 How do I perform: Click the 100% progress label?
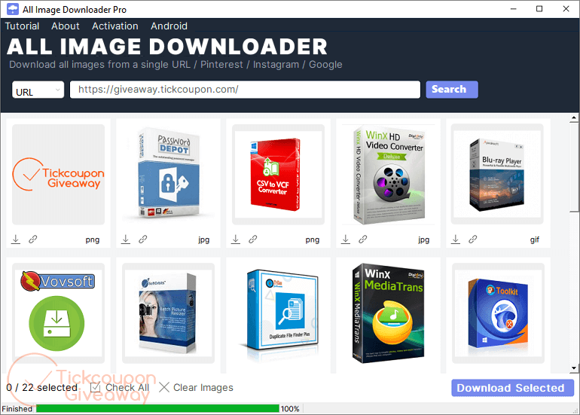click(290, 409)
